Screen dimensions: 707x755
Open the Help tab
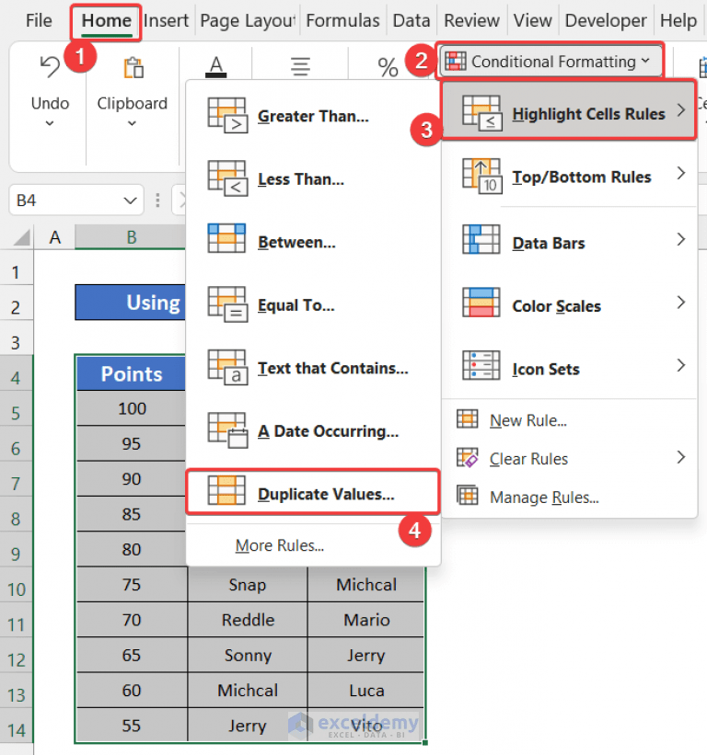point(678,21)
